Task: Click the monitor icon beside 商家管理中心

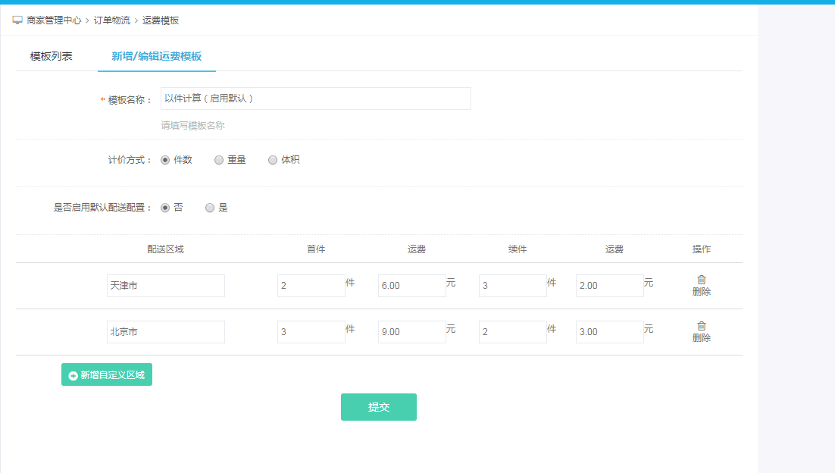Action: (x=17, y=20)
